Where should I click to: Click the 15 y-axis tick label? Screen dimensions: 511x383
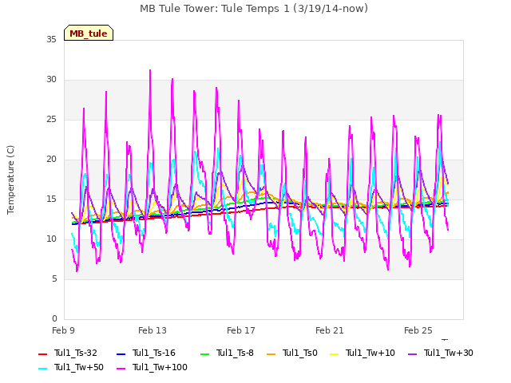(x=51, y=199)
